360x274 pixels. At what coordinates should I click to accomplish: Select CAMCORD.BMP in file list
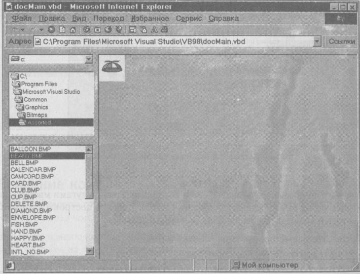(x=32, y=177)
